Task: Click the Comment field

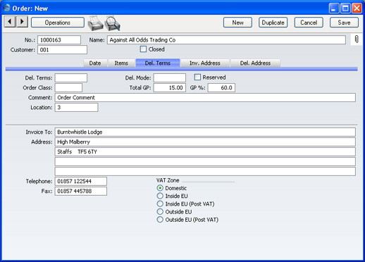Action: click(205, 97)
